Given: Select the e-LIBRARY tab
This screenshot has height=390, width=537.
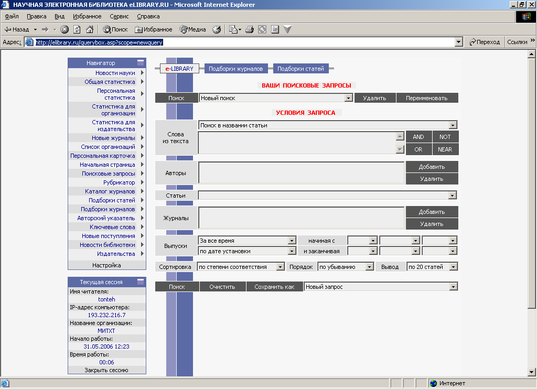Looking at the screenshot, I should tap(179, 69).
